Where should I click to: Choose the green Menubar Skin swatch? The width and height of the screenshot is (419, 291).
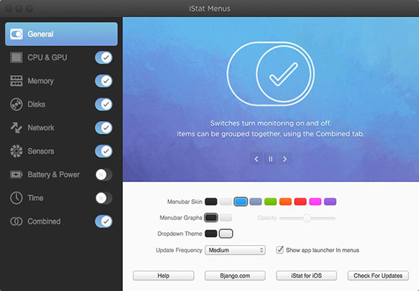point(271,202)
